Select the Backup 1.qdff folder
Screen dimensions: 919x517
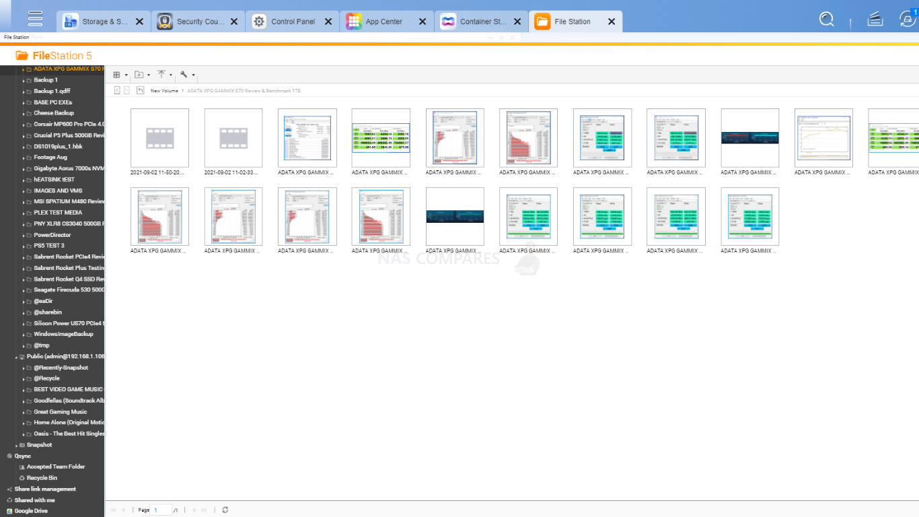(52, 91)
